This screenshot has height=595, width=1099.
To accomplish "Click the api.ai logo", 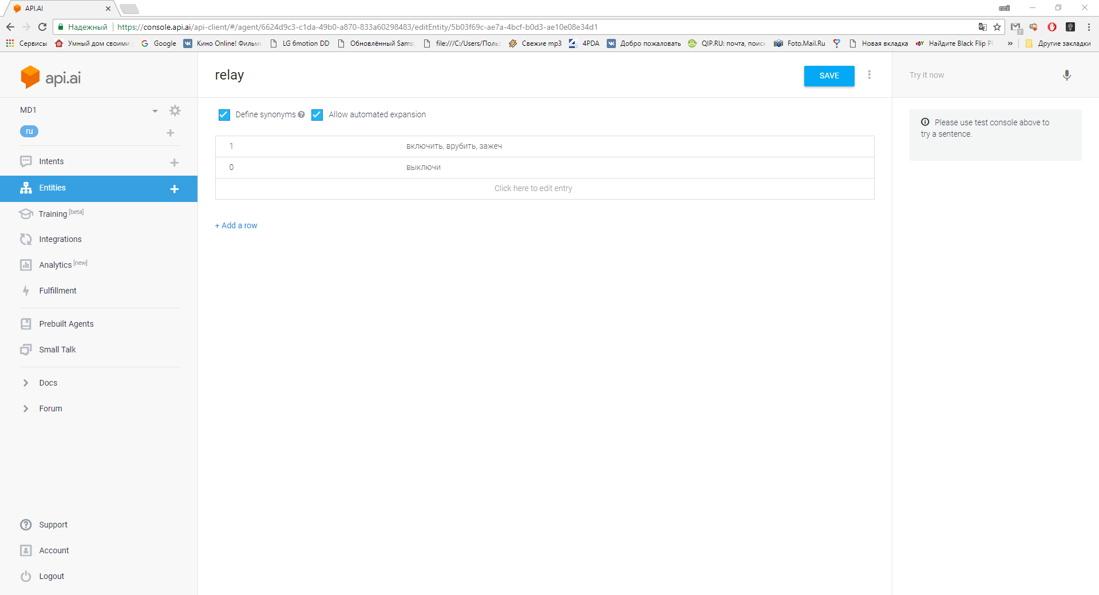I will pyautogui.click(x=51, y=77).
